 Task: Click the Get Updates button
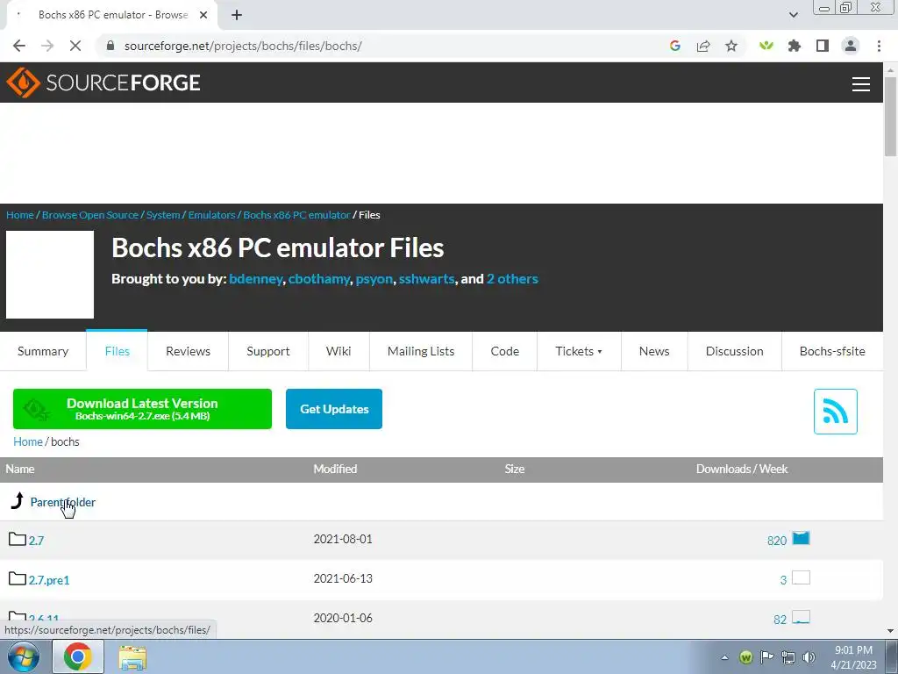[334, 409]
